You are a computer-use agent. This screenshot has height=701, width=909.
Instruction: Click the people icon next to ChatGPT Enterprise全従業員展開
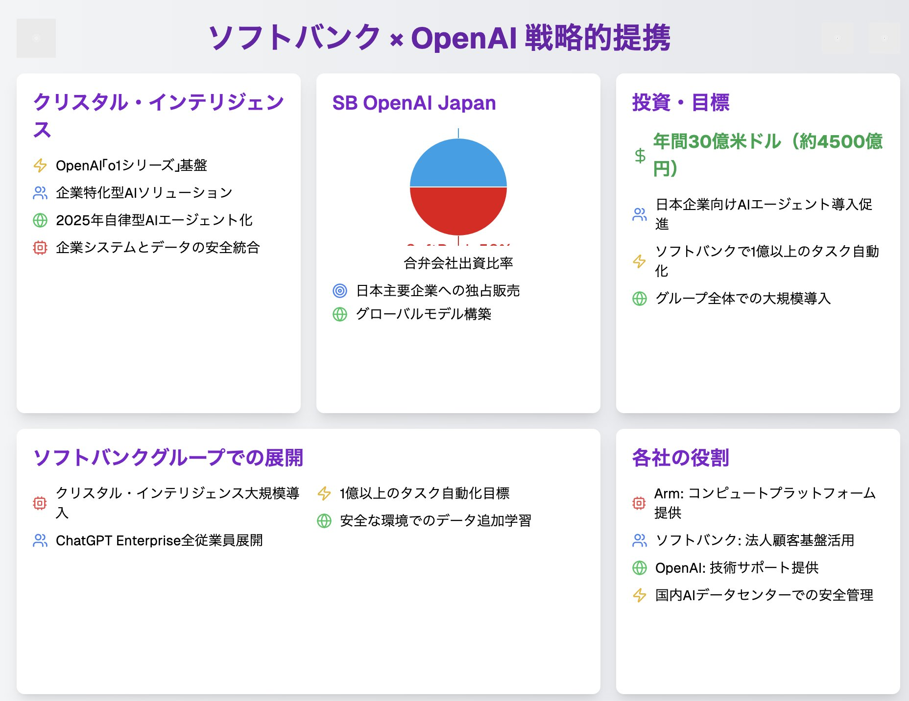point(40,541)
